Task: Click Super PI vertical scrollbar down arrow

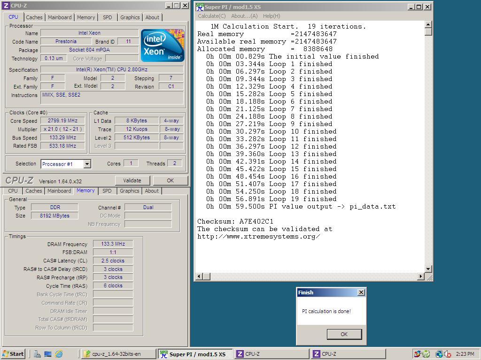Action: (428, 269)
